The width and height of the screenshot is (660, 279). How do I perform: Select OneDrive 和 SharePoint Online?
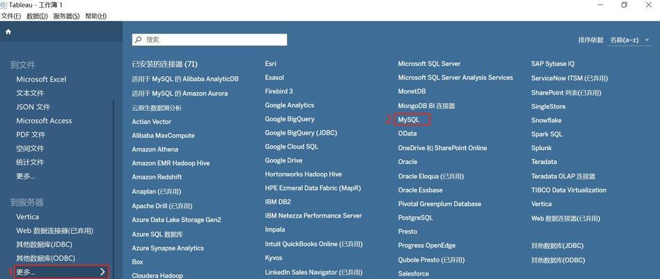442,148
